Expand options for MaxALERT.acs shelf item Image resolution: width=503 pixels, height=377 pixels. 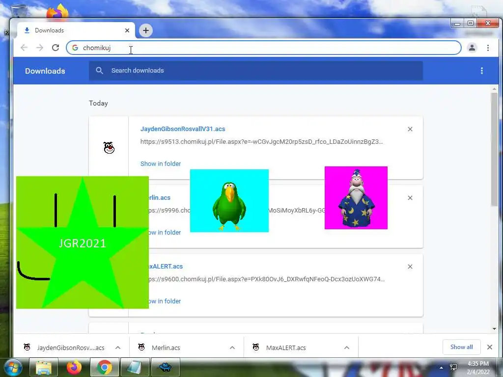click(x=347, y=348)
